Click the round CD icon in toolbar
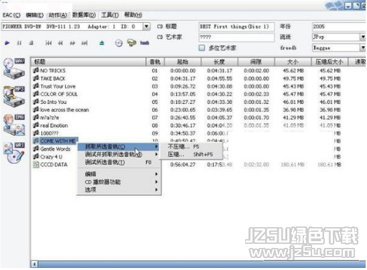This screenshot has width=367, height=270. (119, 43)
